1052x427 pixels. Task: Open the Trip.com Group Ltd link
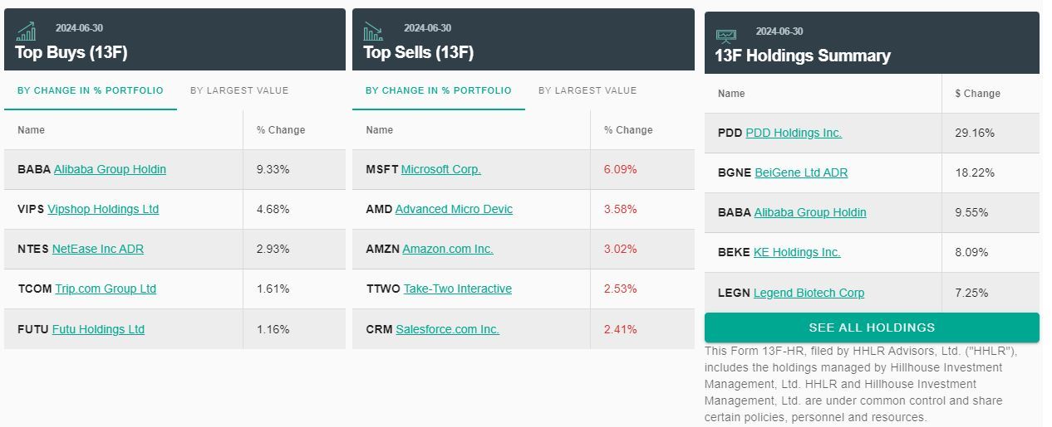coord(106,289)
